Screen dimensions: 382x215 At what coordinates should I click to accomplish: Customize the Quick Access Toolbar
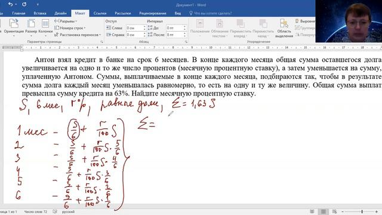tap(38, 4)
